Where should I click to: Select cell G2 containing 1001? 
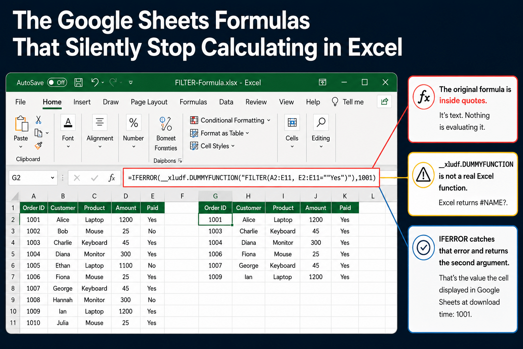(x=215, y=220)
